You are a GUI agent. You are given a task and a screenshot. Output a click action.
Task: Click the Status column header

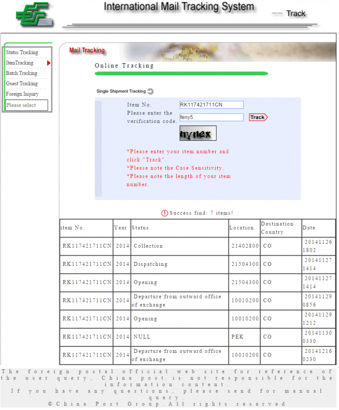(x=140, y=228)
